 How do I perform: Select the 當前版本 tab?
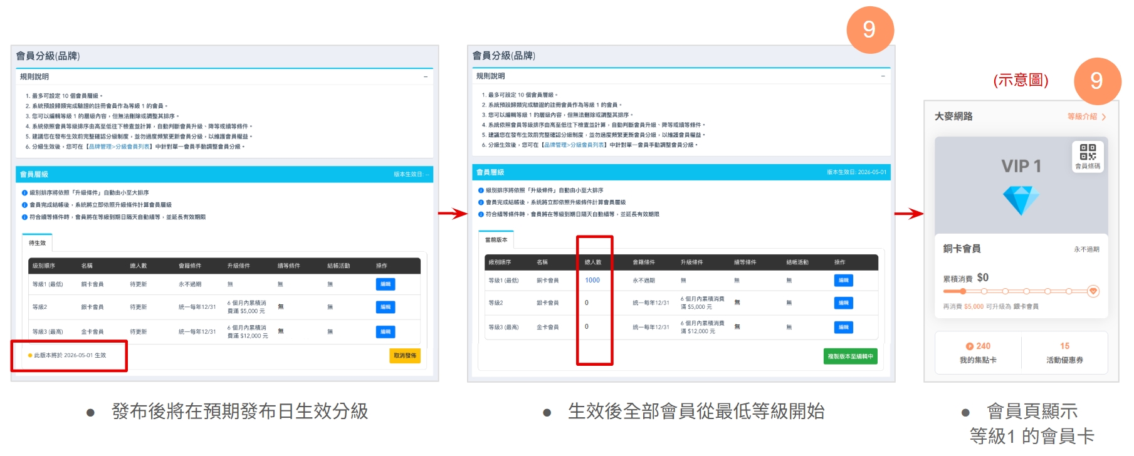496,240
